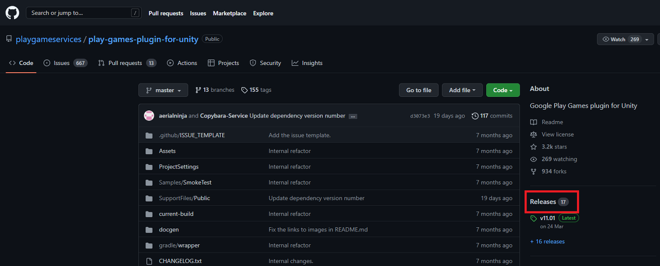Open the Readme link in About
Screen dimensions: 660x266
click(552, 122)
